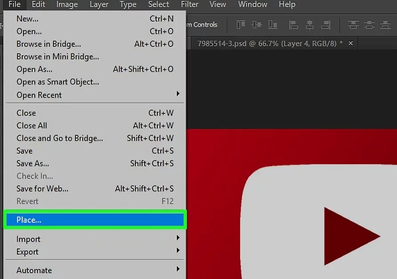This screenshot has height=279, width=397.
Task: Select Close and Go to Bridge...
Action: [x=95, y=138]
